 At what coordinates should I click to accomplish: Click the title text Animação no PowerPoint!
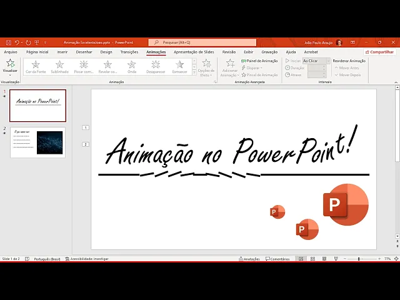coord(231,146)
